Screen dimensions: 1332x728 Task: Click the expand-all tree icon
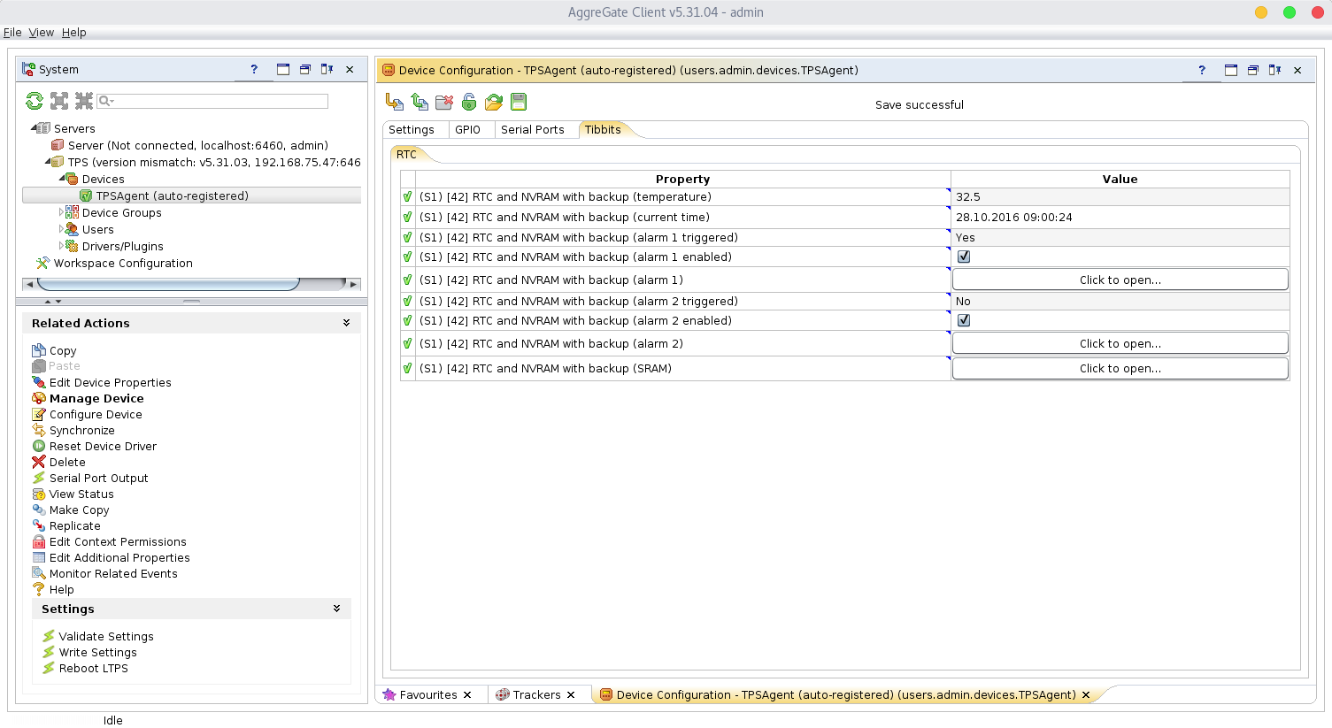(59, 101)
